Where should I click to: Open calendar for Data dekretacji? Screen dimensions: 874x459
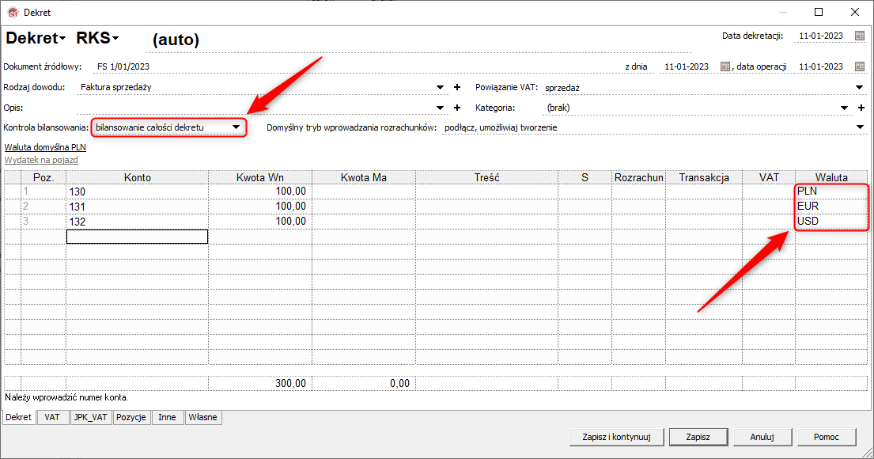click(860, 36)
